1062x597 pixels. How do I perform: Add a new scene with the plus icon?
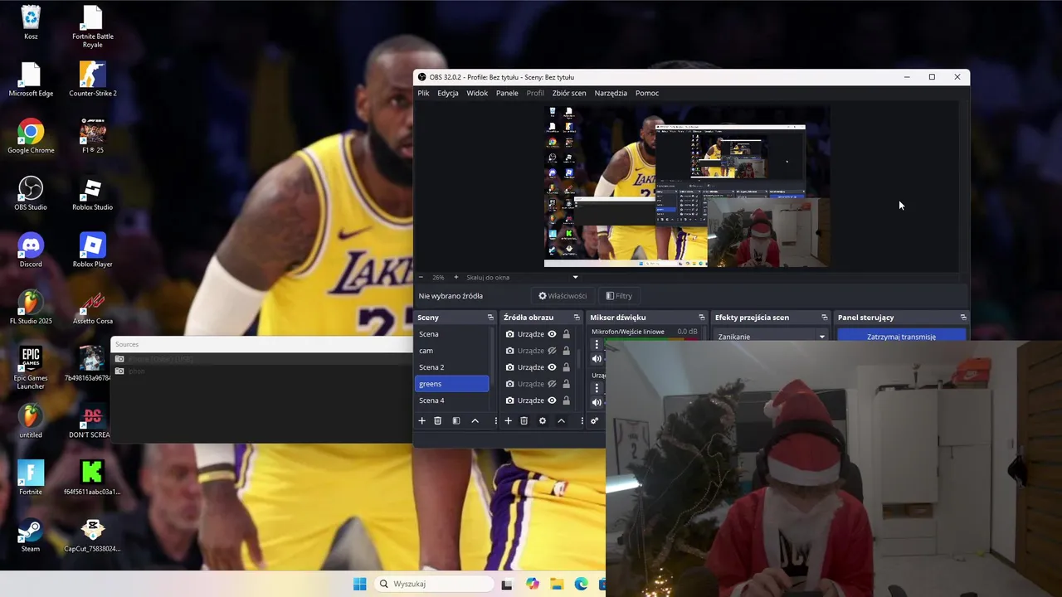tap(421, 420)
